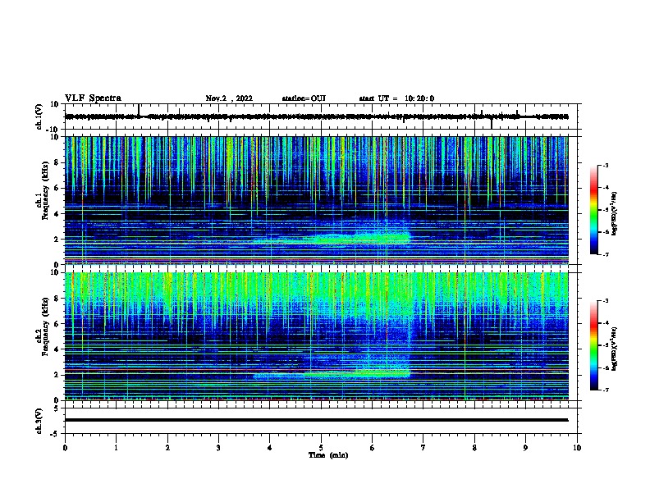The width and height of the screenshot is (650, 502).
Task: Click time axis tick label "6"
Action: tap(373, 448)
